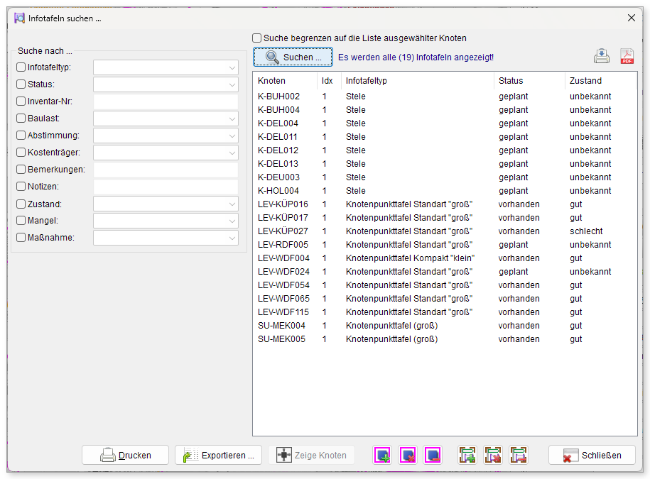
Task: Expand the Status dropdown
Action: click(166, 84)
